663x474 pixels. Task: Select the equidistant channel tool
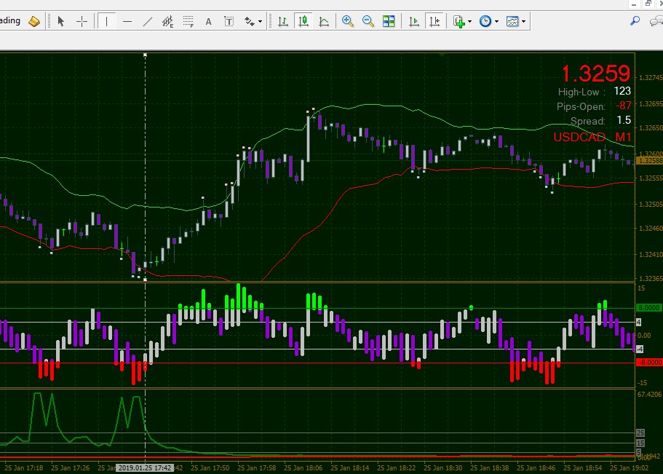coord(168,21)
